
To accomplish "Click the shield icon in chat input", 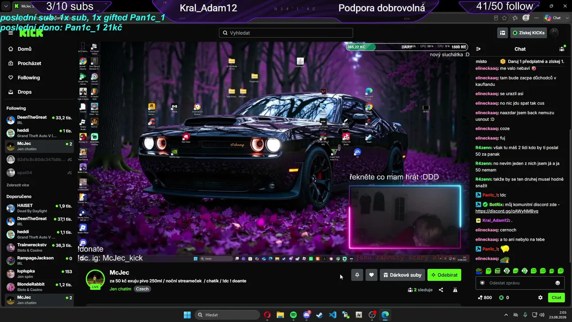I will click(x=482, y=283).
